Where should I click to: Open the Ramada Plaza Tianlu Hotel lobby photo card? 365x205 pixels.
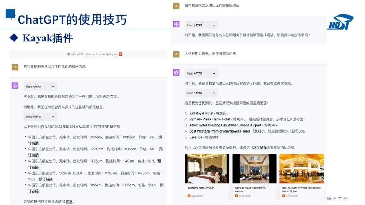[254, 176]
